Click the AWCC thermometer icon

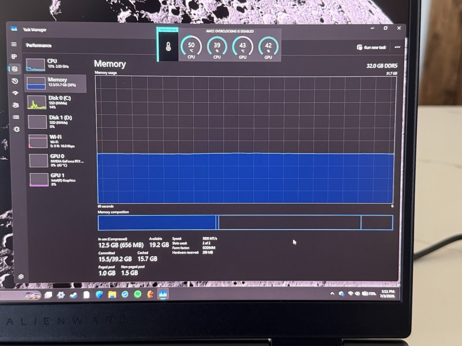168,47
